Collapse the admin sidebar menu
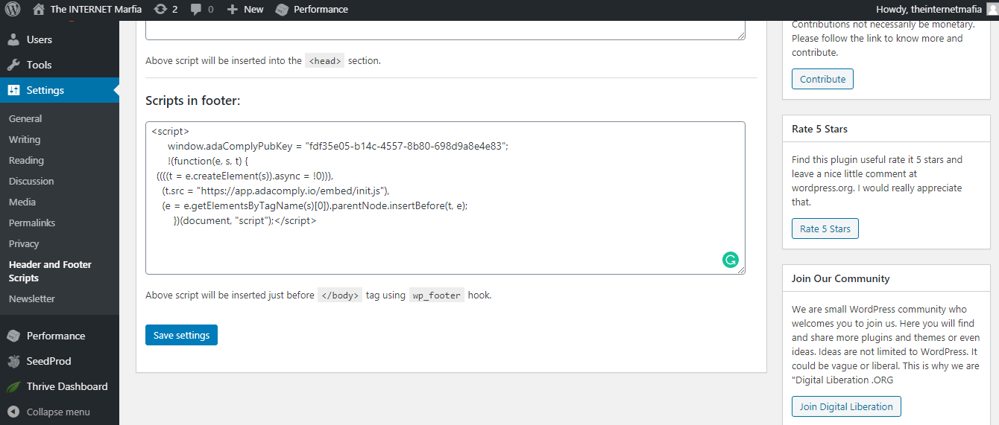Screen dimensions: 999x425 coord(60,412)
